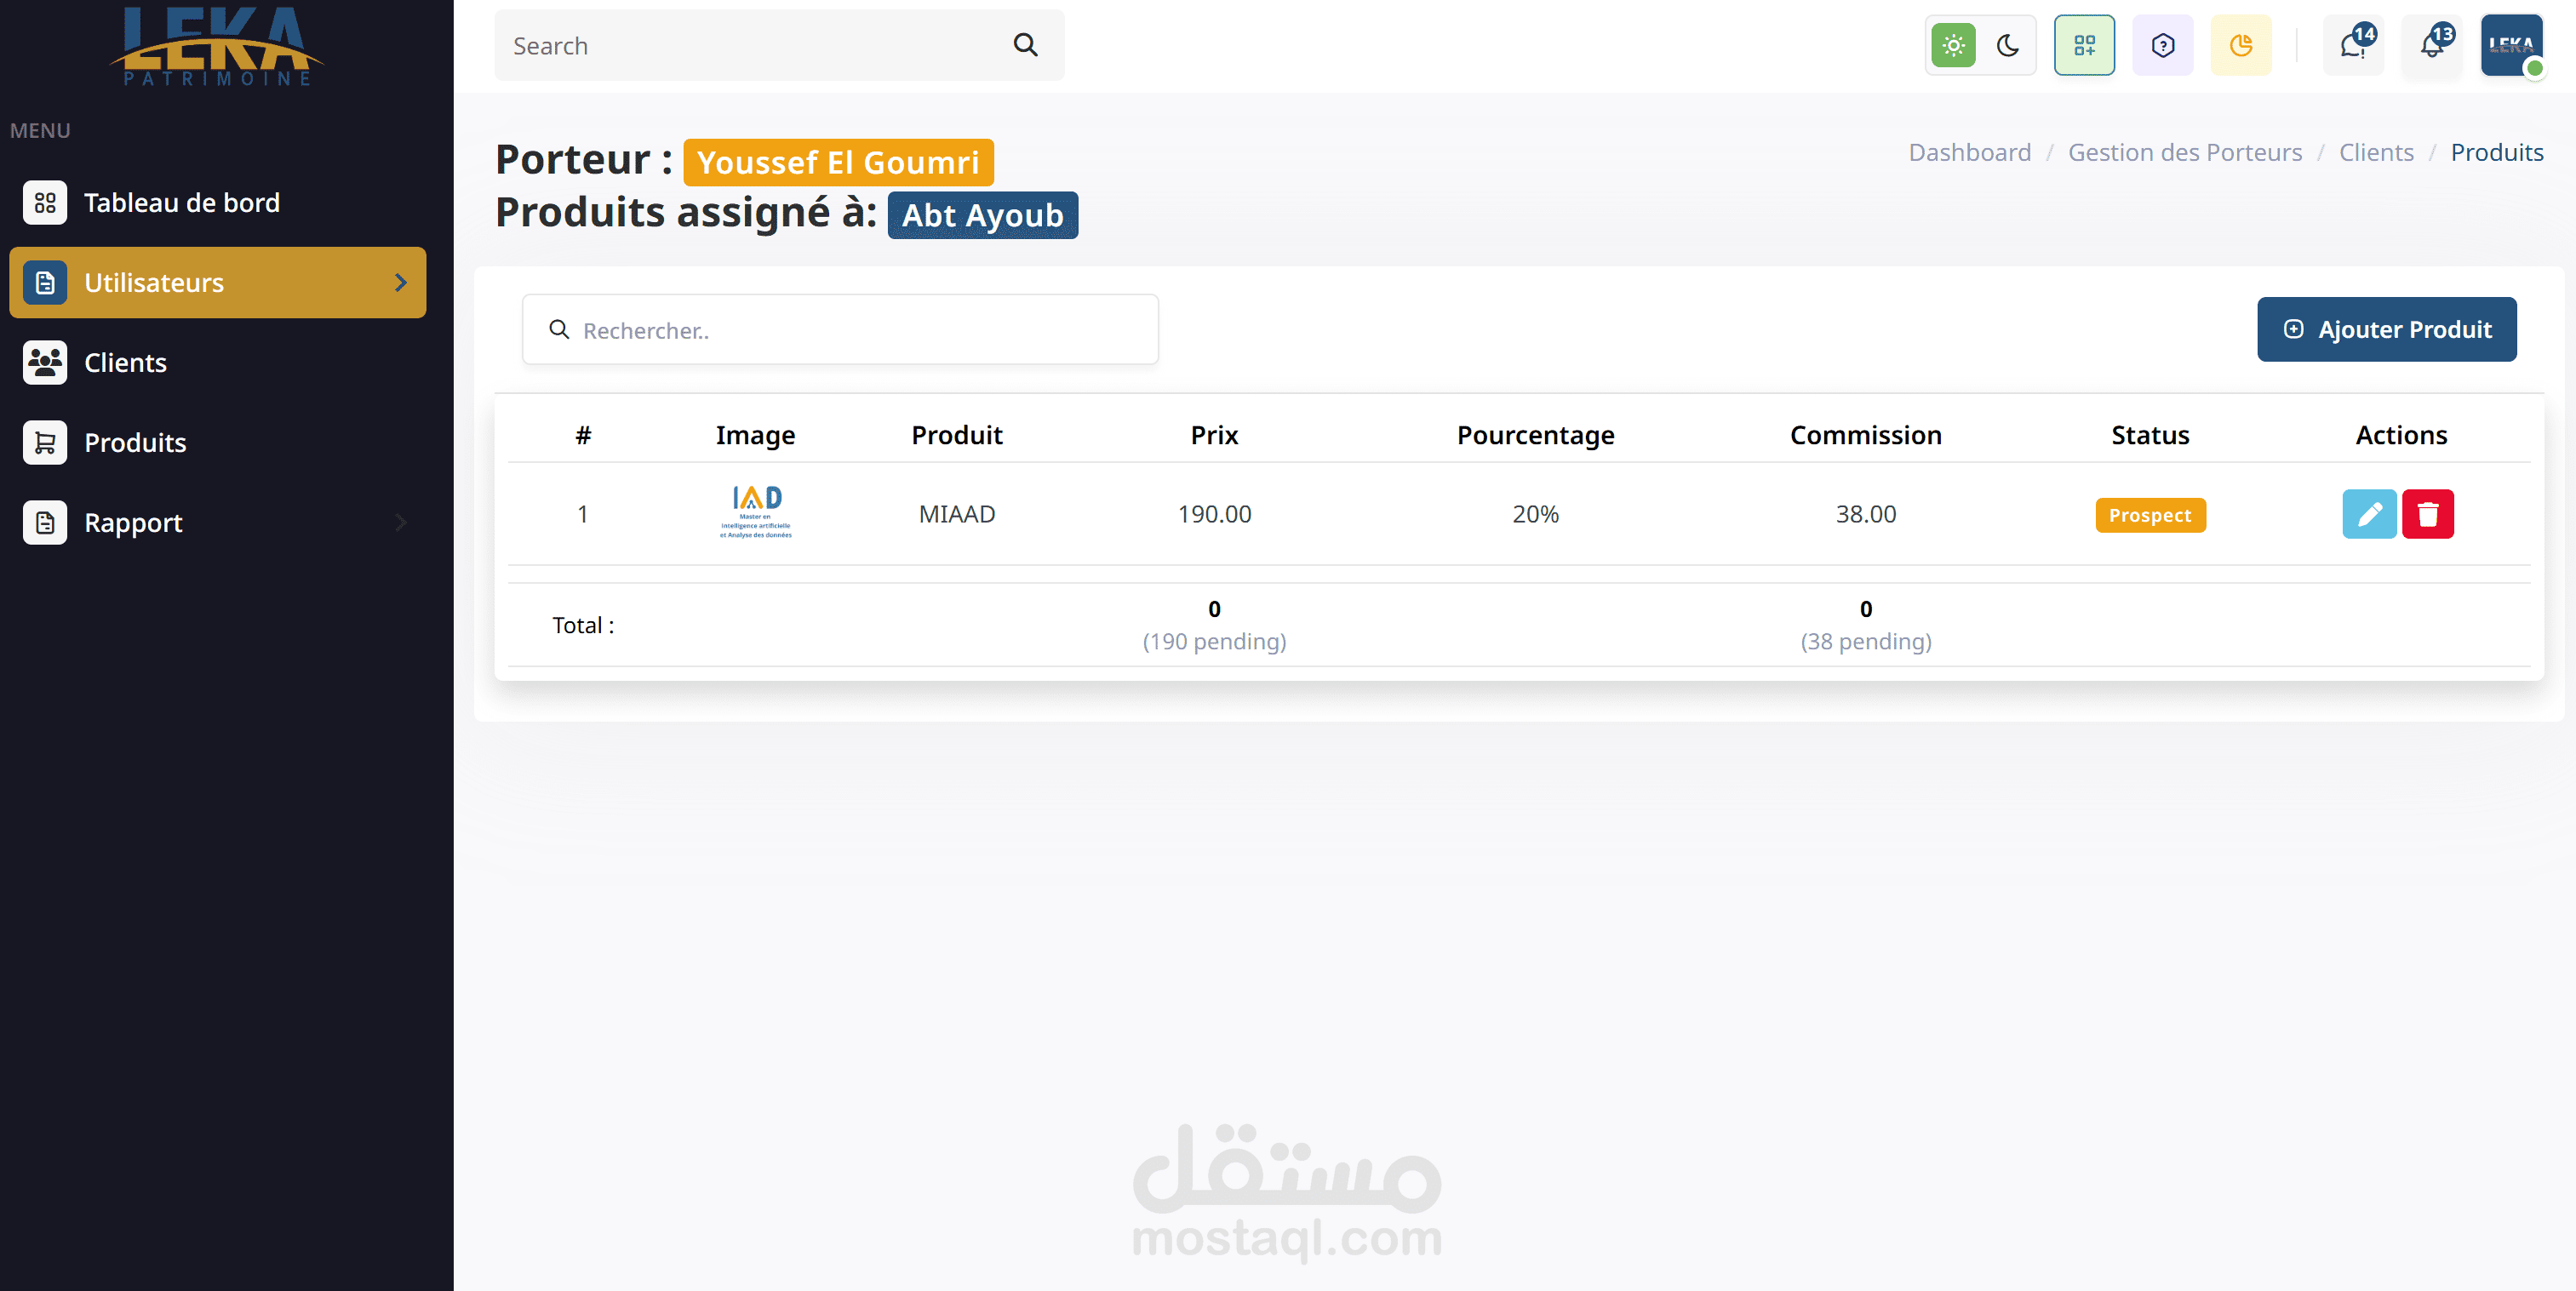Click the purple help hexagon icon
Viewport: 2576px width, 1291px height.
coord(2162,45)
